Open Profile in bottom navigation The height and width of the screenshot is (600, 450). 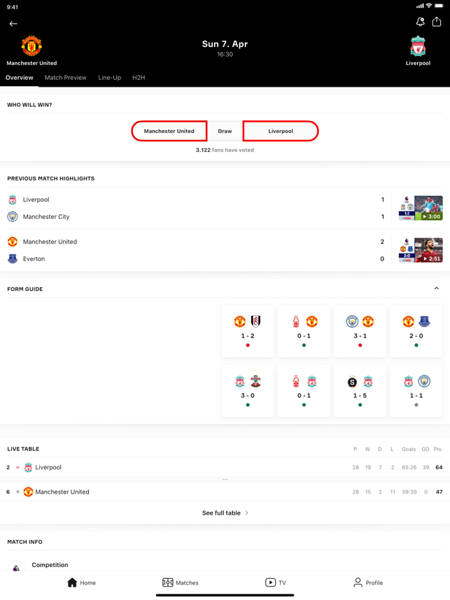coord(368,583)
